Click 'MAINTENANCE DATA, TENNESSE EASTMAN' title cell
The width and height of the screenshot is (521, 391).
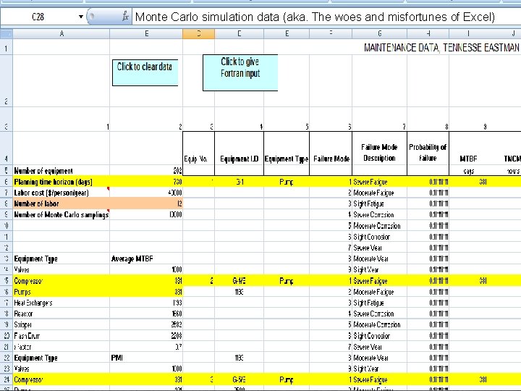coord(441,48)
